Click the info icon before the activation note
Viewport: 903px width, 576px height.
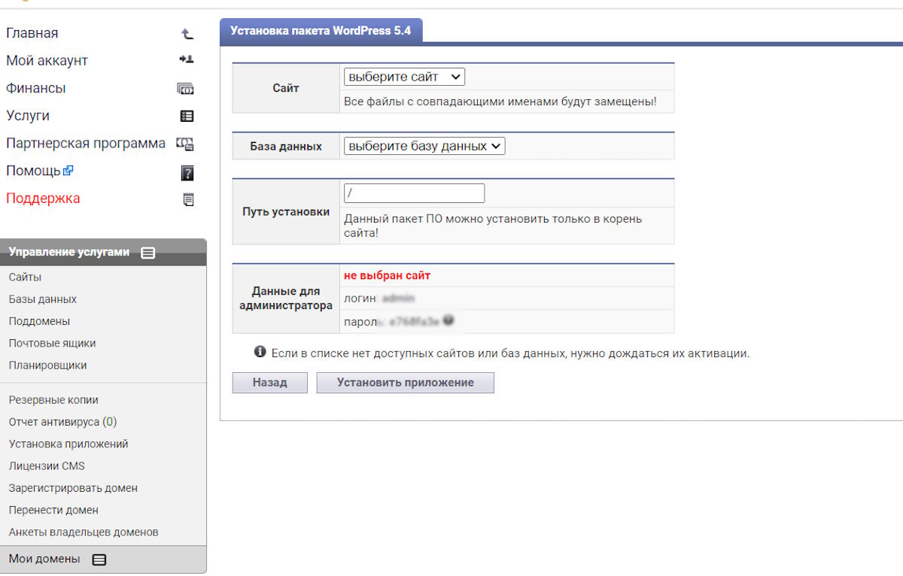pos(260,352)
